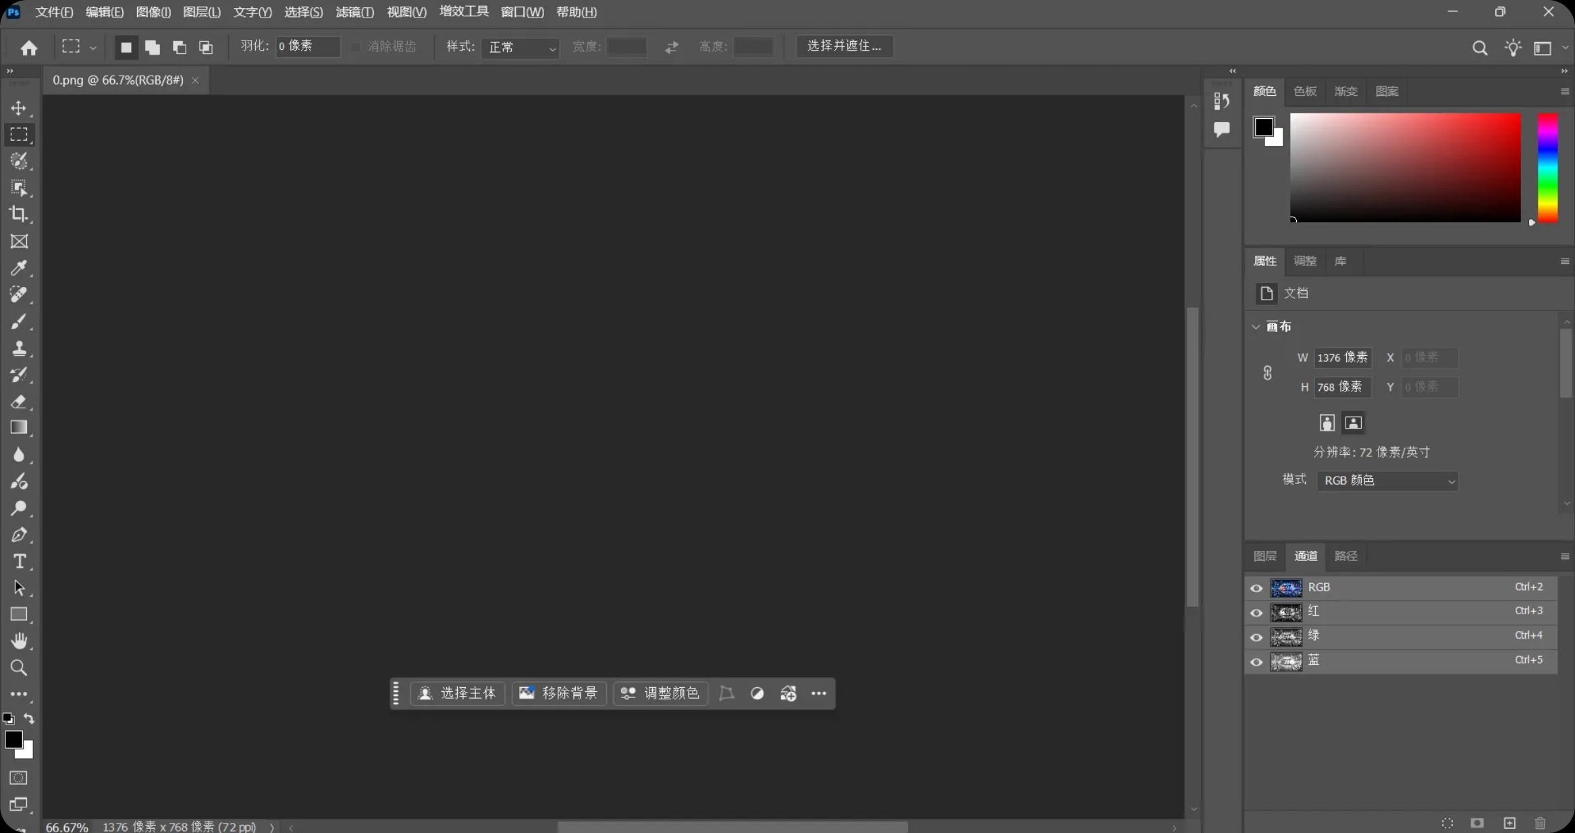Pick the Clone Stamp tool
The image size is (1575, 833).
19,348
